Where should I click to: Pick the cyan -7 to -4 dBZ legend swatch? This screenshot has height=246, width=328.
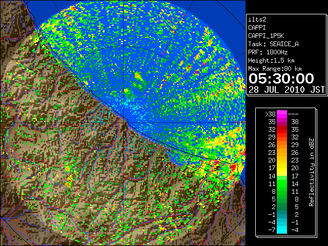click(x=282, y=230)
